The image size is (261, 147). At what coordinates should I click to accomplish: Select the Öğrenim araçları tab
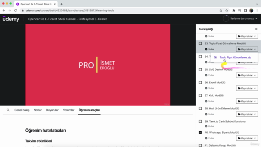click(89, 110)
